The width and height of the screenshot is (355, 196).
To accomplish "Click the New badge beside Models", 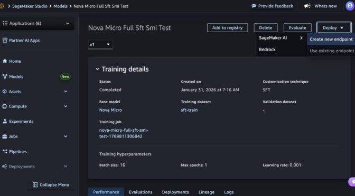I will pos(65,76).
